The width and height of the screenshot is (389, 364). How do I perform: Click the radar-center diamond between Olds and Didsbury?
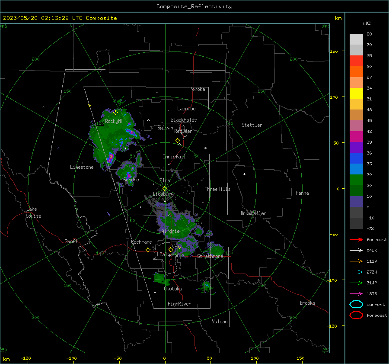tap(165, 189)
